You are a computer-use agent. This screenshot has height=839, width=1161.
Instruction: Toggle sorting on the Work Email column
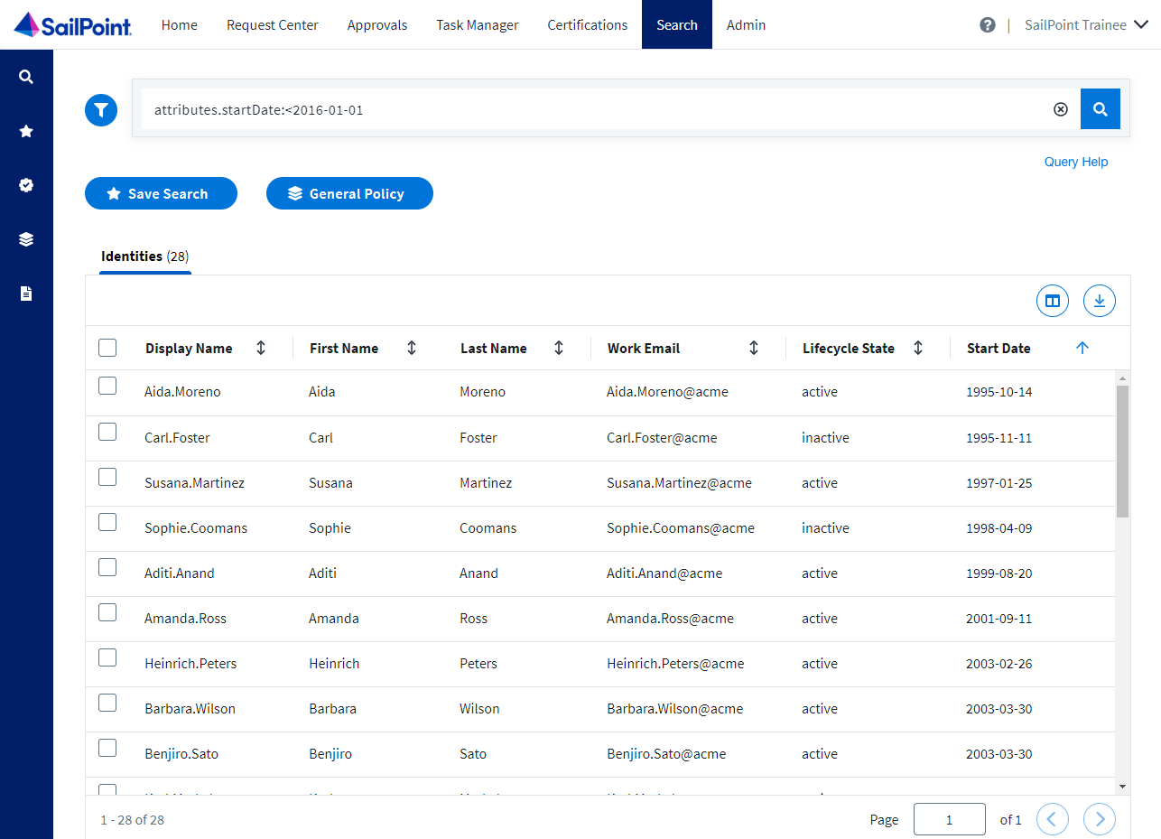click(x=754, y=348)
